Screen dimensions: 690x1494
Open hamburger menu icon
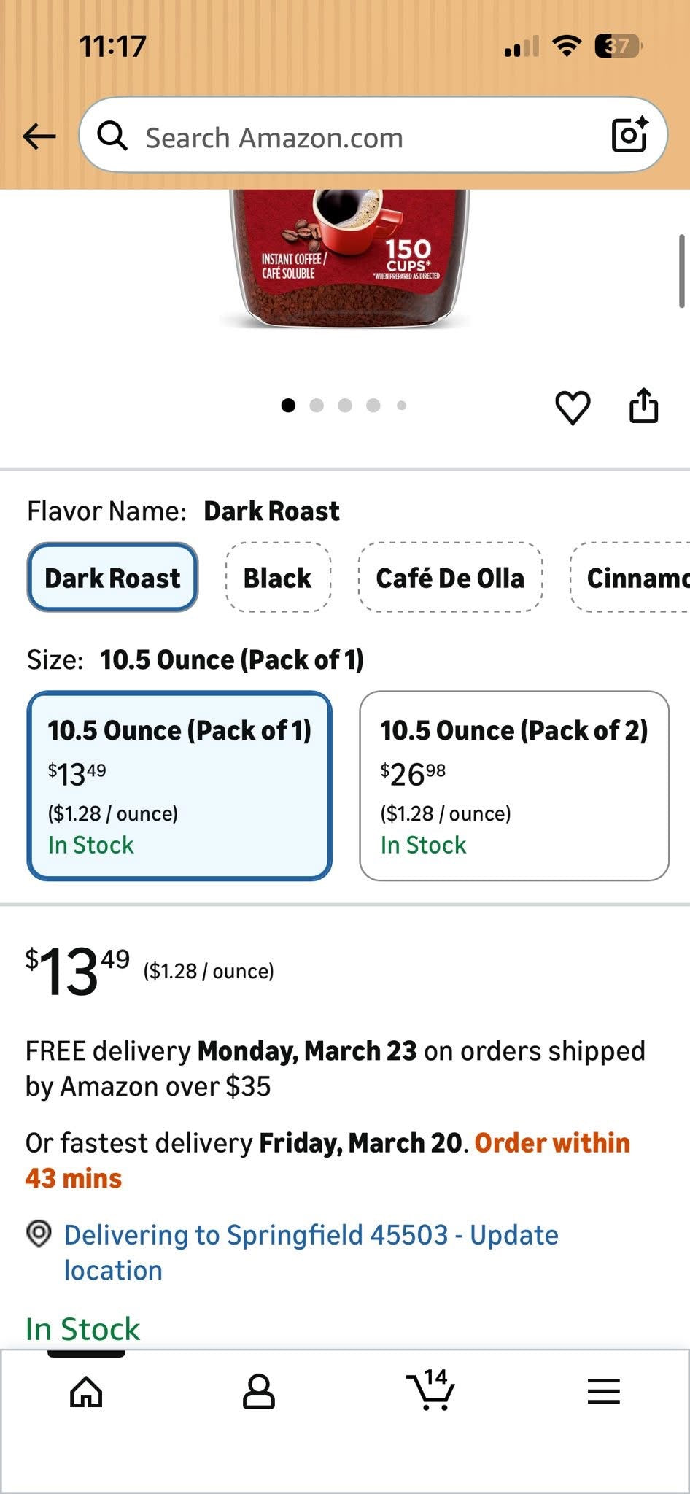[603, 1392]
